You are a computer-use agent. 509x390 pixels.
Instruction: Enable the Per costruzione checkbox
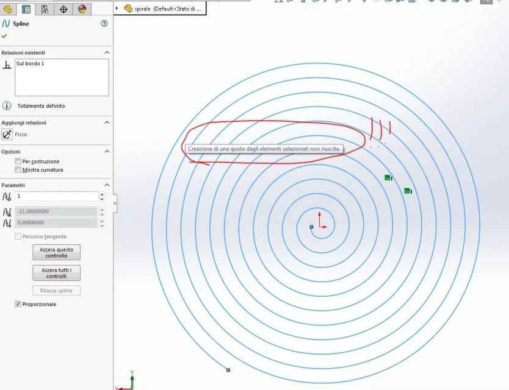pos(18,161)
